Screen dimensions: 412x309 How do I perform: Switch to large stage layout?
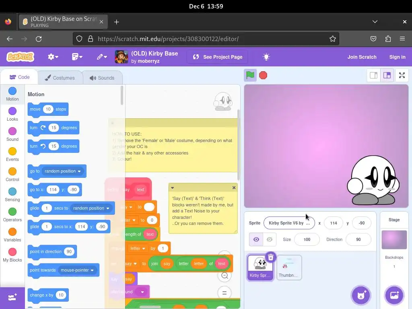[x=387, y=75]
